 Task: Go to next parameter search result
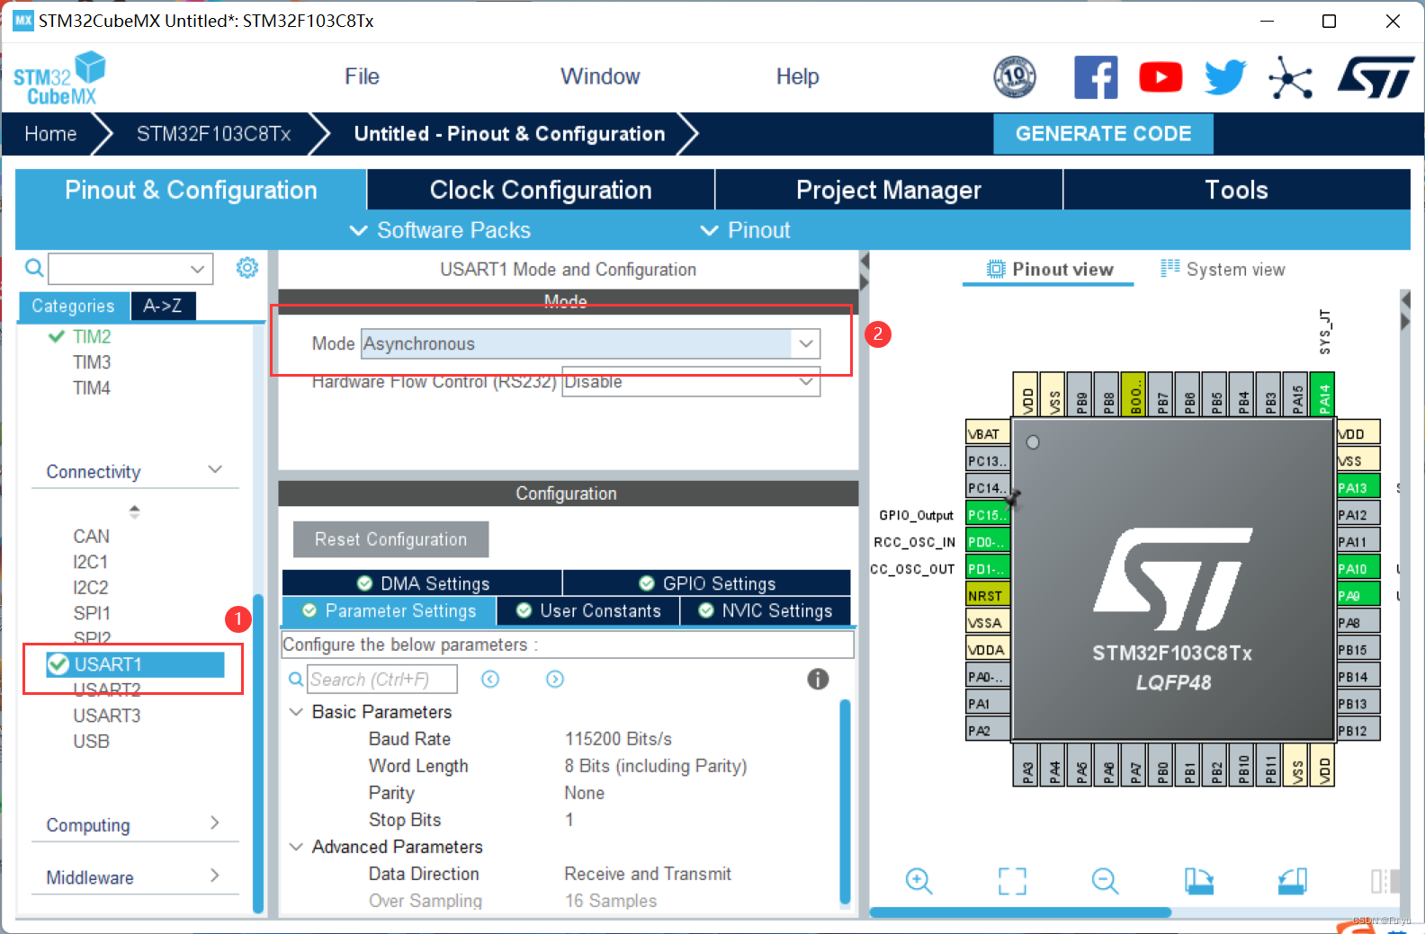tap(555, 679)
